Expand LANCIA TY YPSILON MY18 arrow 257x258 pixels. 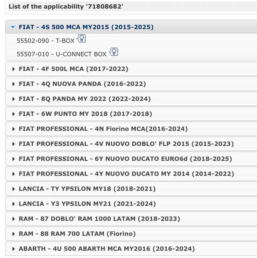pos(13,189)
